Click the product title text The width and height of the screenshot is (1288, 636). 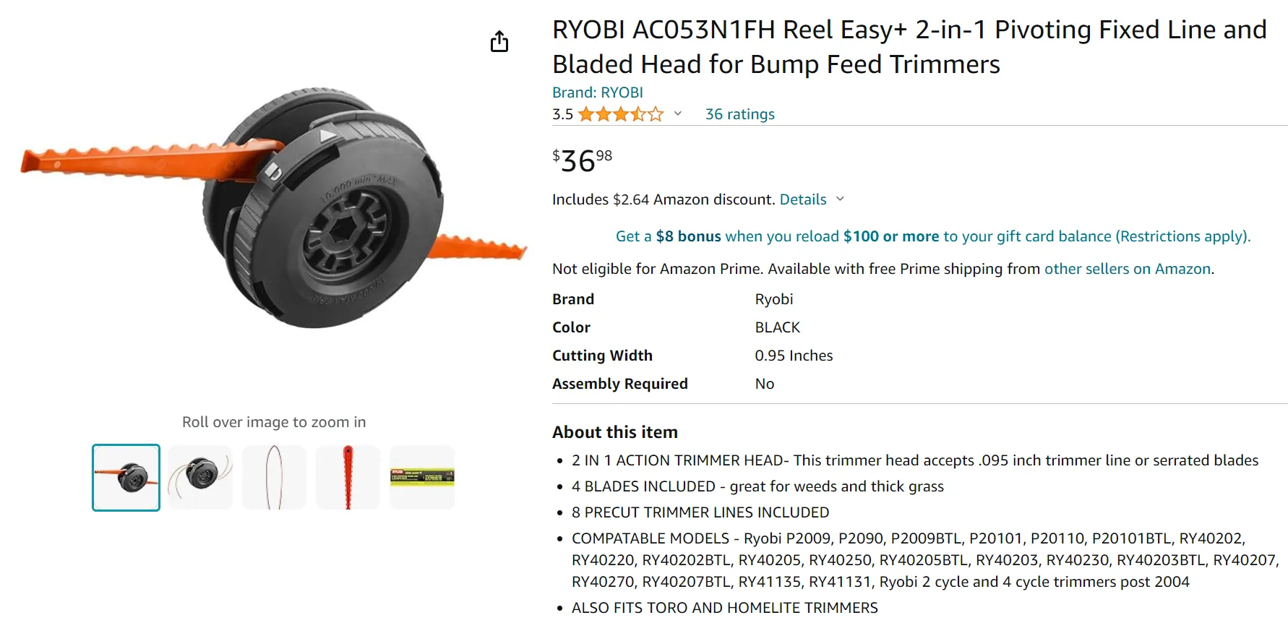point(795,46)
